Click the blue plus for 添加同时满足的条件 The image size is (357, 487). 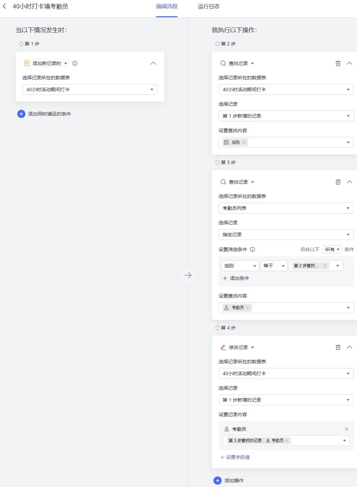(x=21, y=114)
